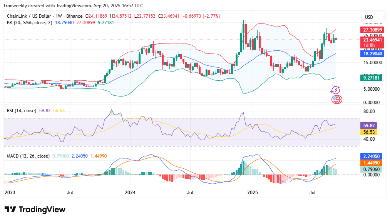Click the 9.27181 lower band price label

click(371, 78)
